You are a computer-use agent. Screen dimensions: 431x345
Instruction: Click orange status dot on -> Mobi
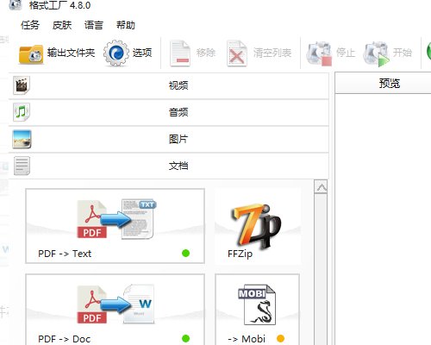(x=280, y=338)
